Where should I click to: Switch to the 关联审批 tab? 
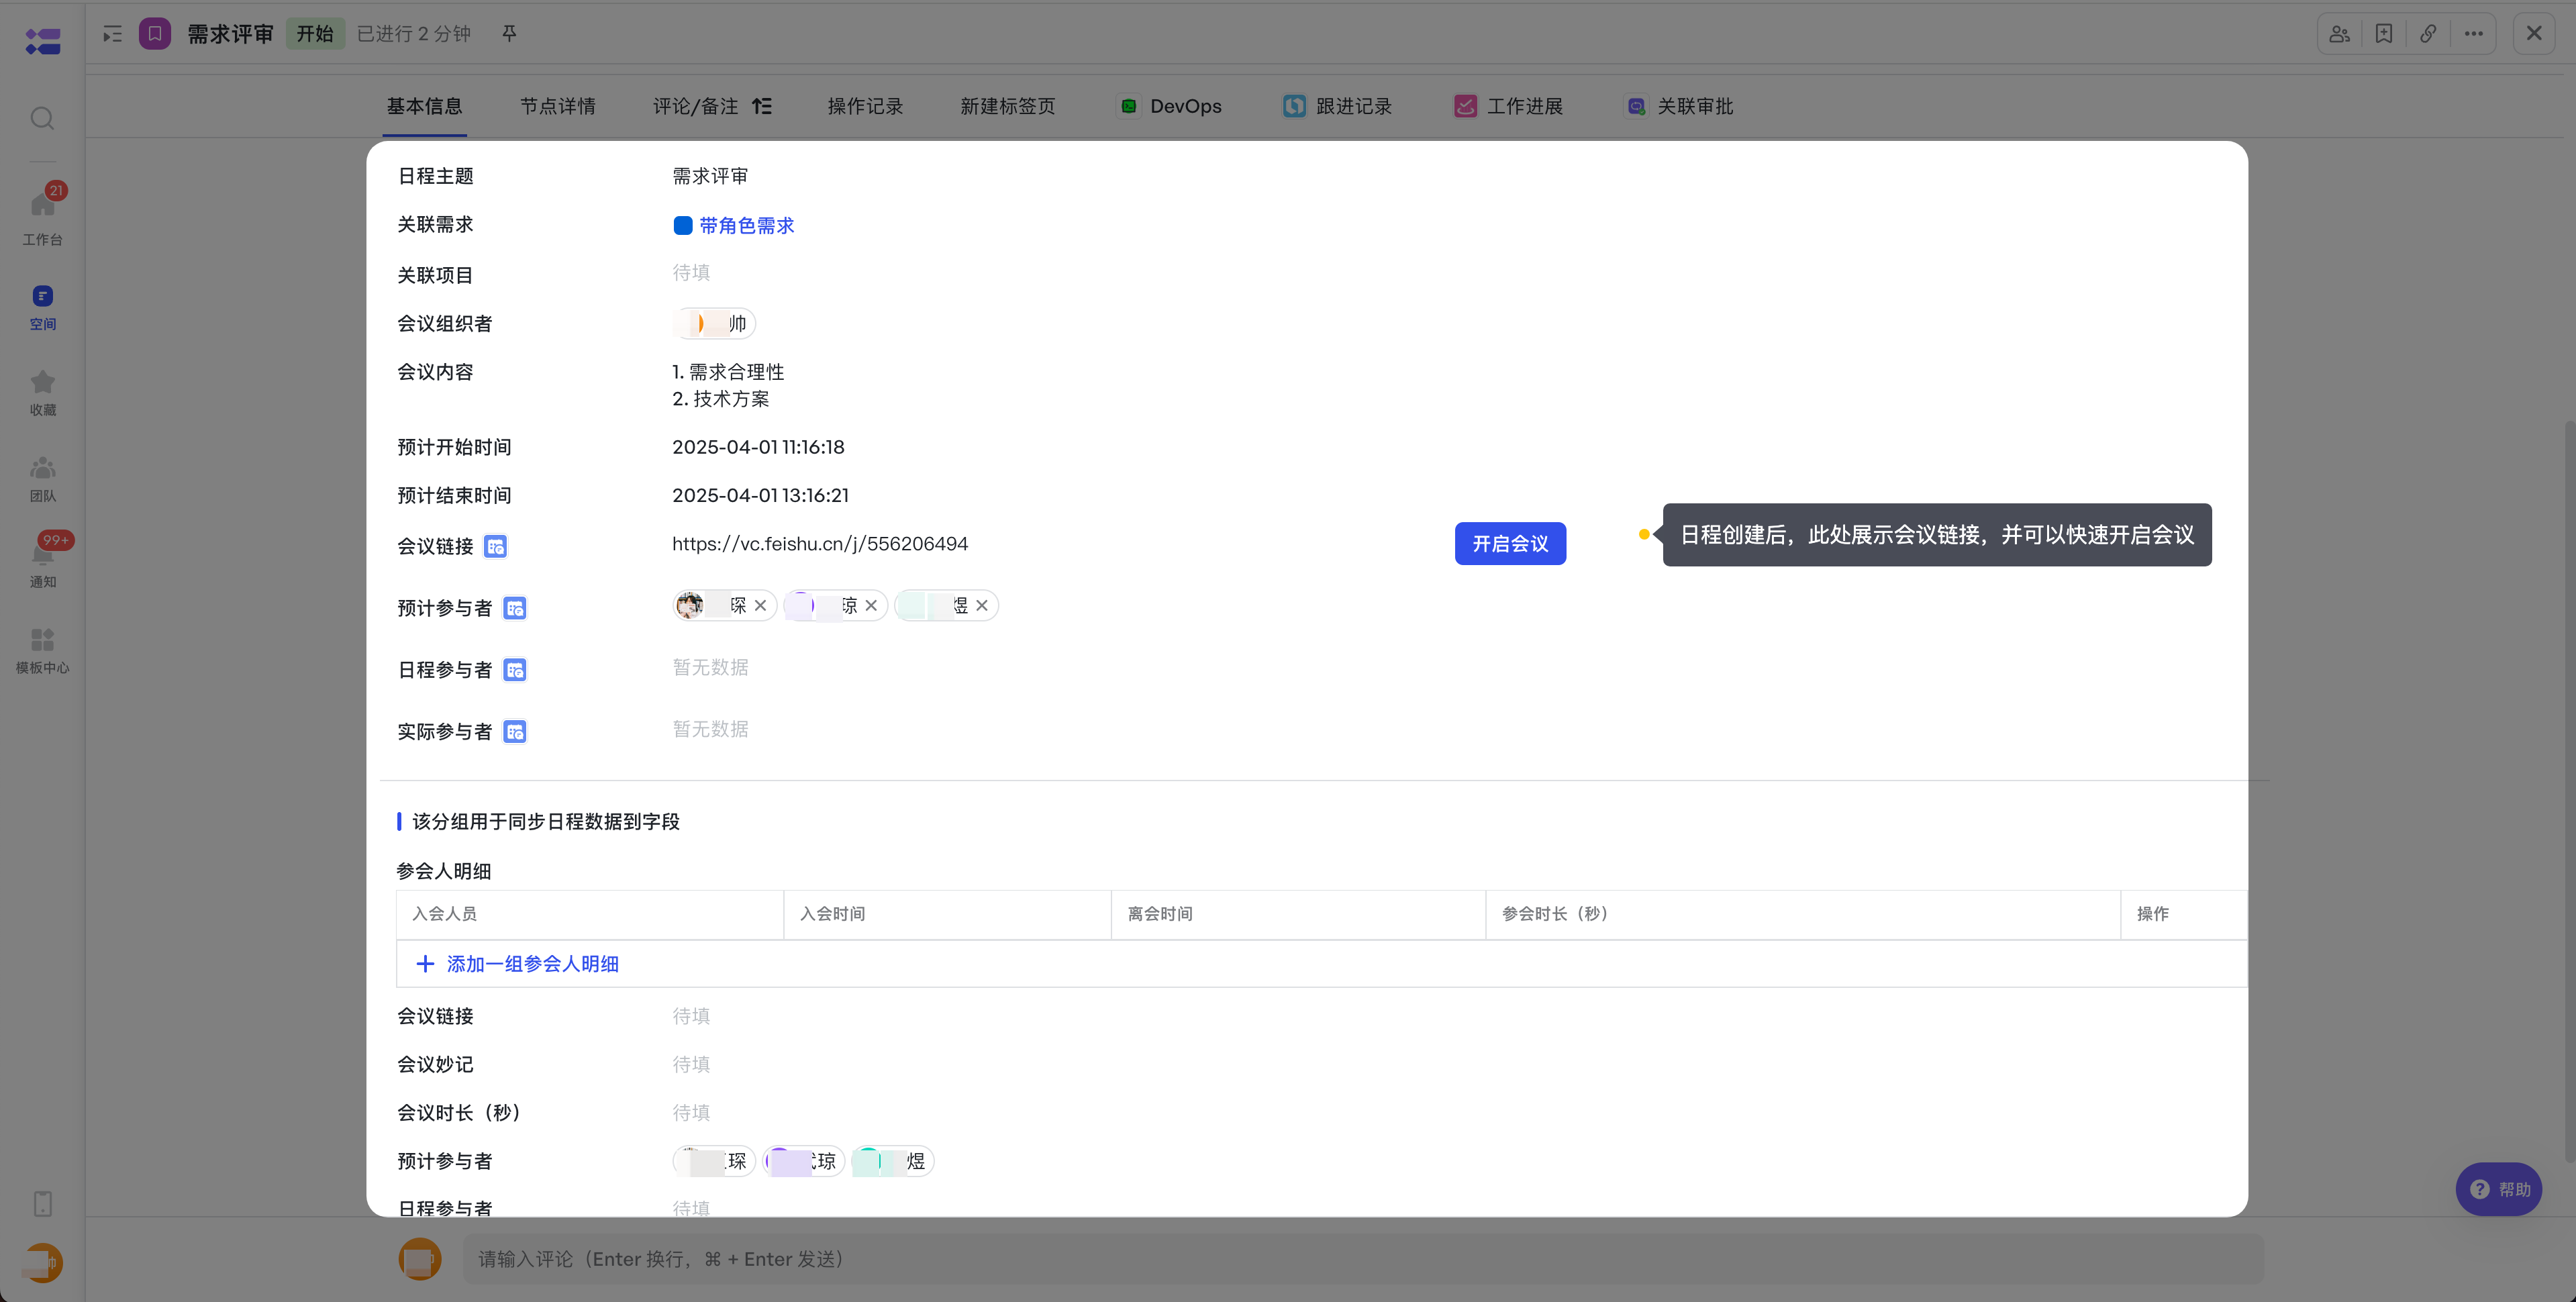point(1679,106)
